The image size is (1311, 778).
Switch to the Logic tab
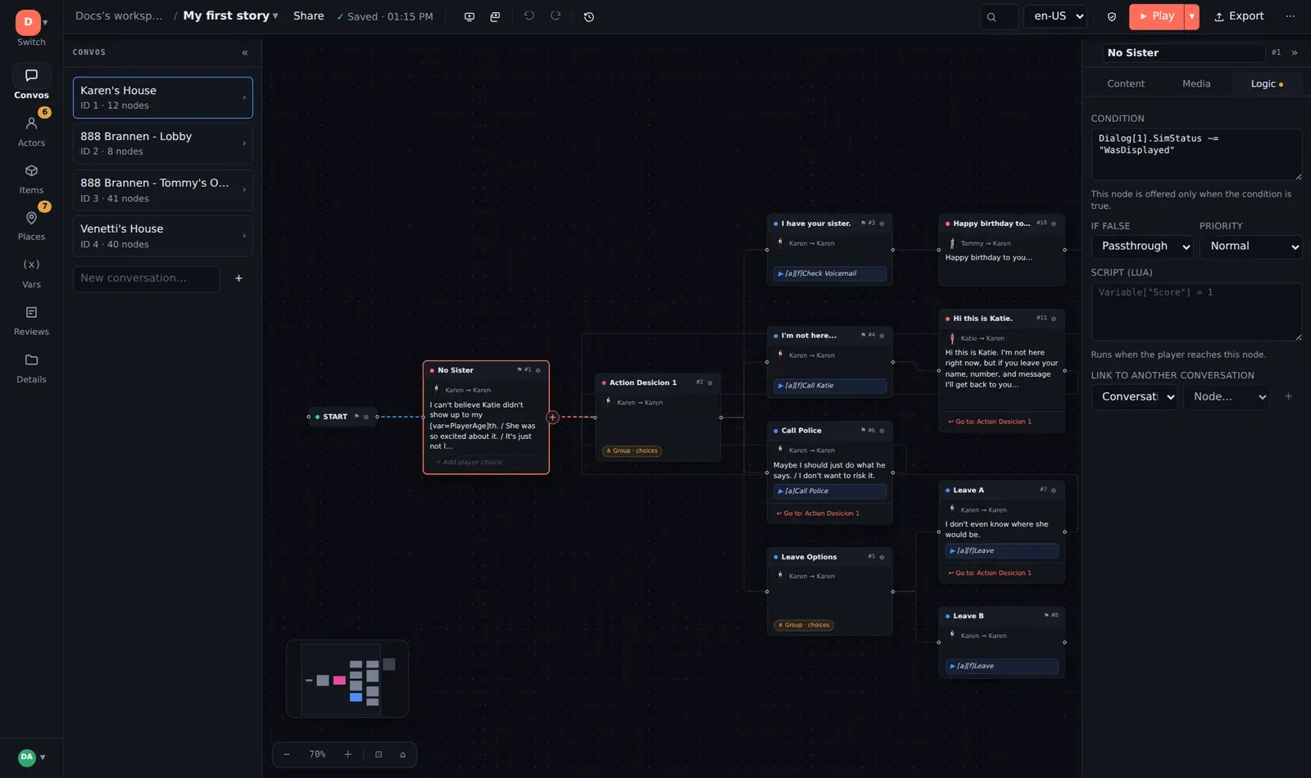pyautogui.click(x=1267, y=84)
